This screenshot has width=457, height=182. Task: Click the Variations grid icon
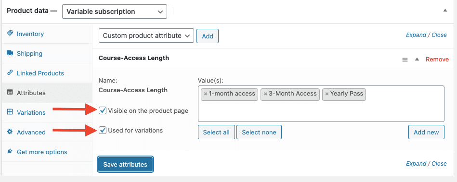10,112
